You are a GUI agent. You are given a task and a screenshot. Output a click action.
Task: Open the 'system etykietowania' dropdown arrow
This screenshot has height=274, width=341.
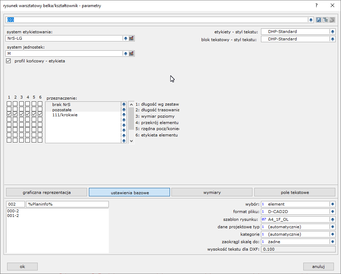126,38
